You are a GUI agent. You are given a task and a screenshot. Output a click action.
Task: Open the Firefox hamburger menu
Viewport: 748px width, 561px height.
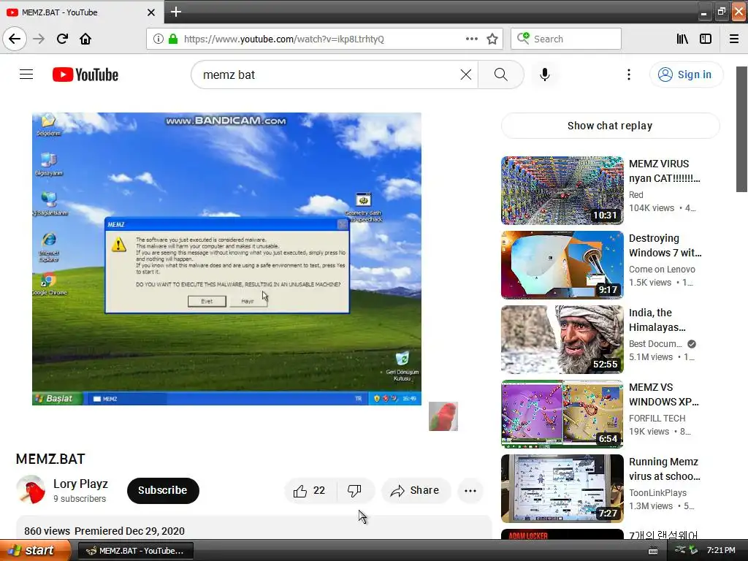(734, 39)
